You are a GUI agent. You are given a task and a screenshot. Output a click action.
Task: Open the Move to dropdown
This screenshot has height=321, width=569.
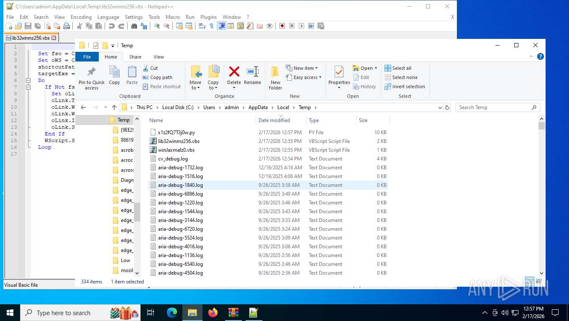(x=195, y=78)
